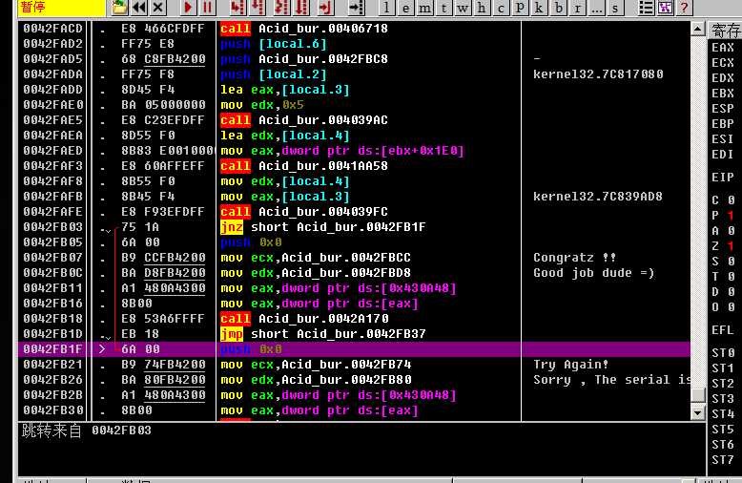Open Call stack with K button
The width and height of the screenshot is (742, 483).
coord(539,7)
